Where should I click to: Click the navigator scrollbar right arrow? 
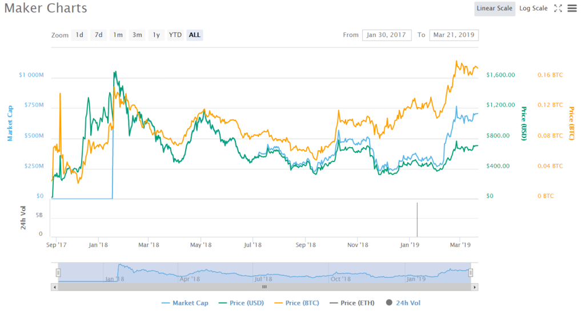(x=475, y=287)
